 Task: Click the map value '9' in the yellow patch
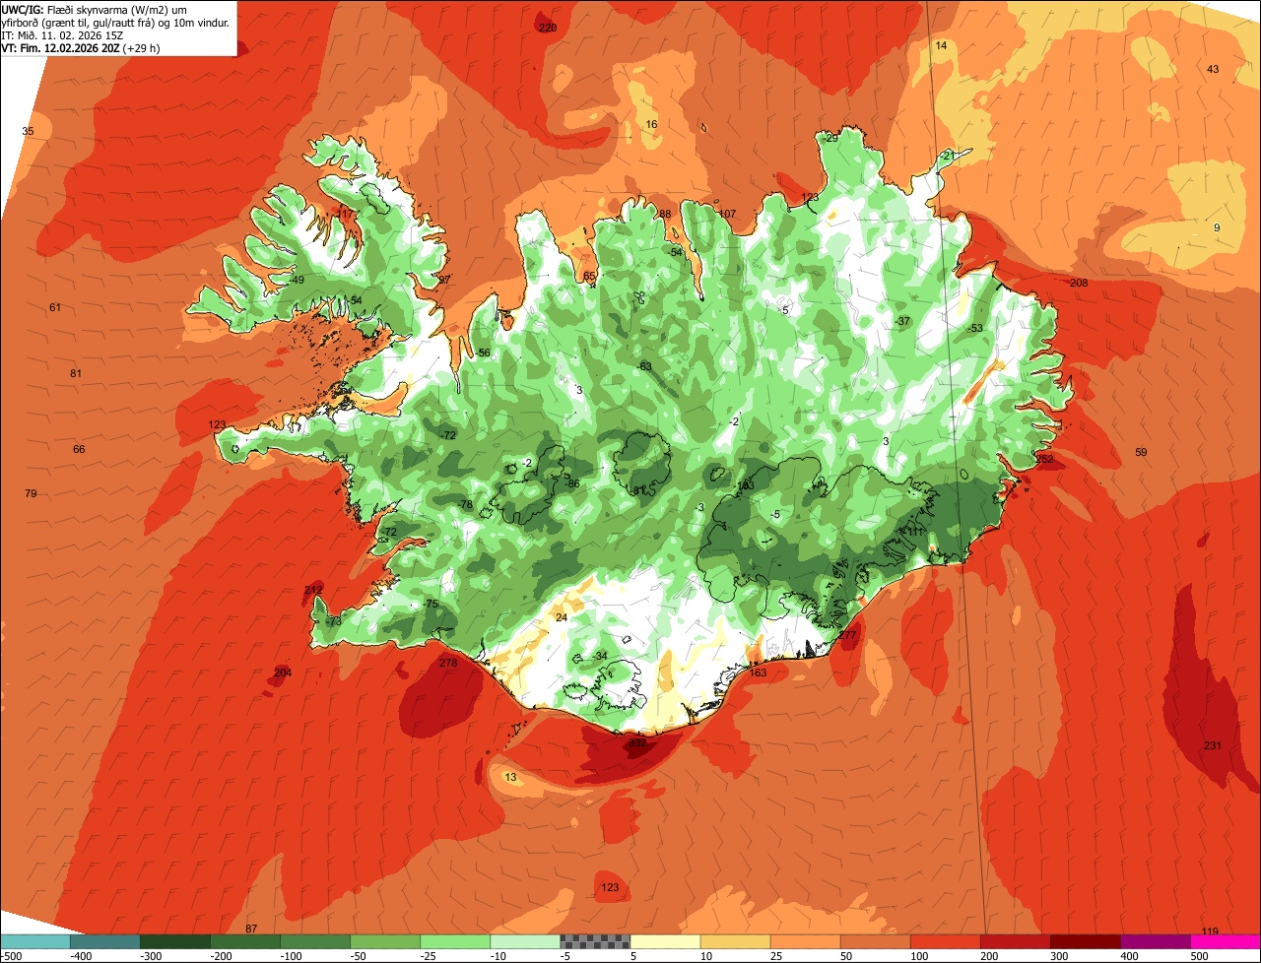click(1217, 227)
